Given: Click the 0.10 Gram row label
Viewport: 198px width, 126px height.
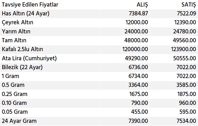Looking at the screenshot, I should (x=14, y=103).
